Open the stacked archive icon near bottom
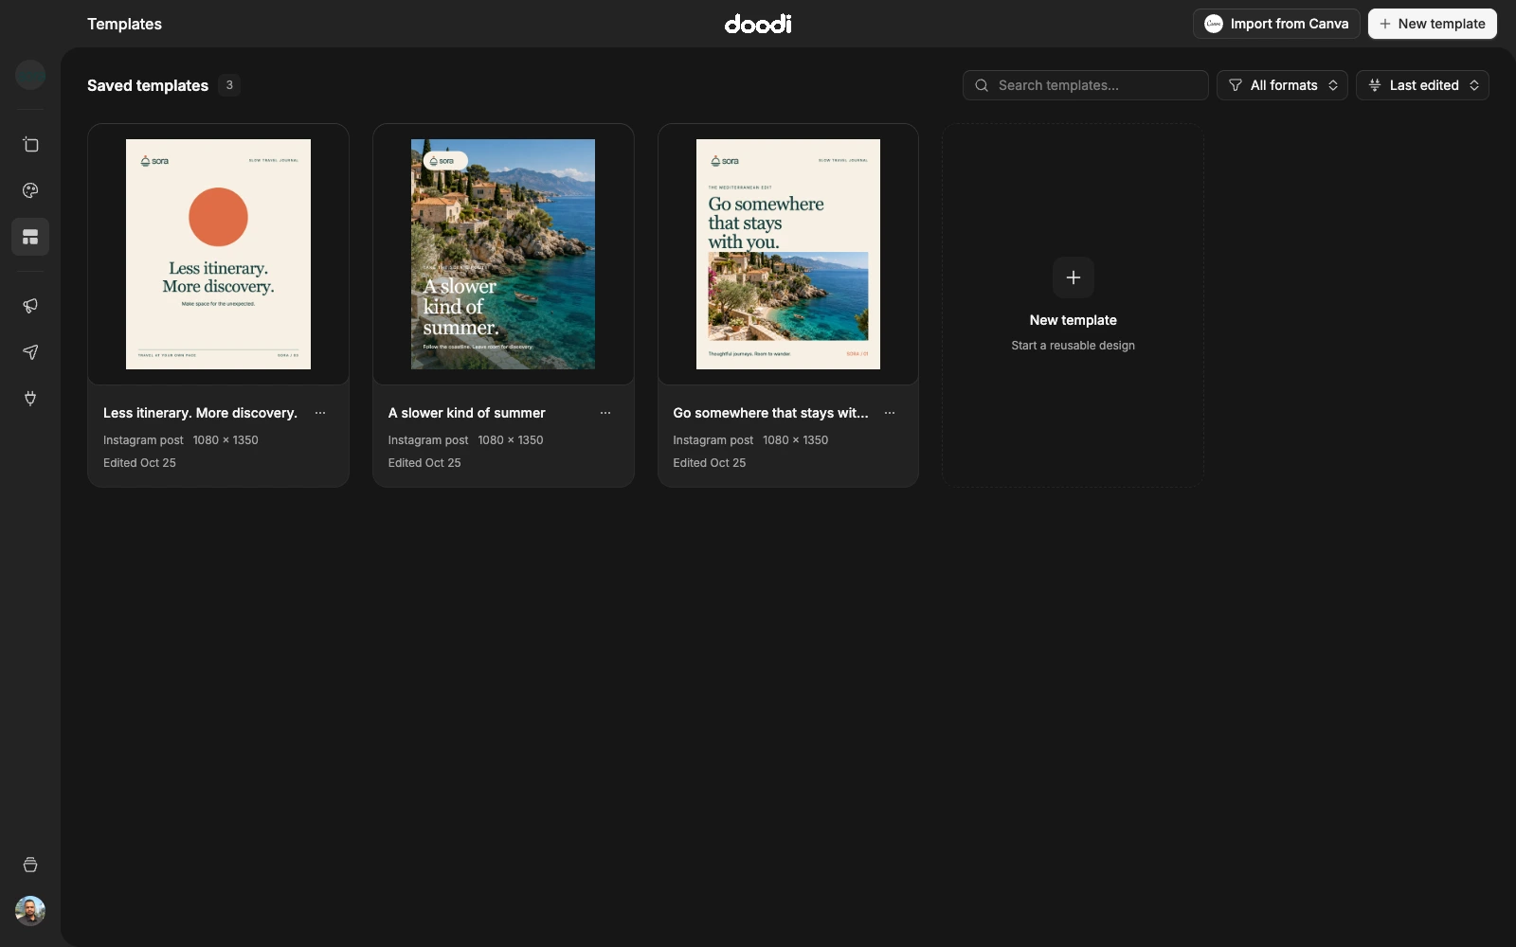This screenshot has height=947, width=1516. (30, 865)
